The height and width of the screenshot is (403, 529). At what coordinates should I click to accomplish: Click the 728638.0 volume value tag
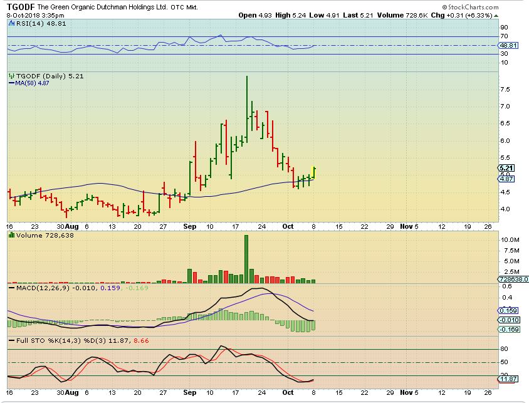(x=512, y=280)
